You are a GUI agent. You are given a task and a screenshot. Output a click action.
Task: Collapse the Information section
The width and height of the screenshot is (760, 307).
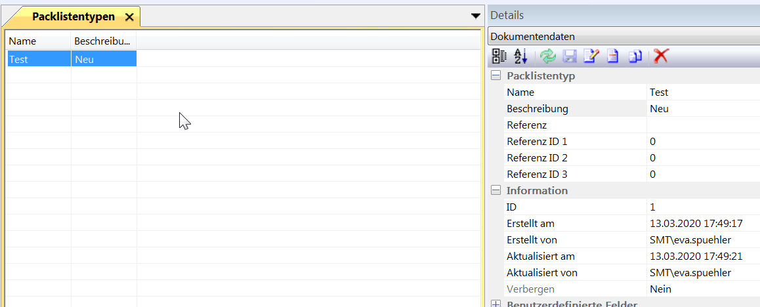pyautogui.click(x=496, y=191)
